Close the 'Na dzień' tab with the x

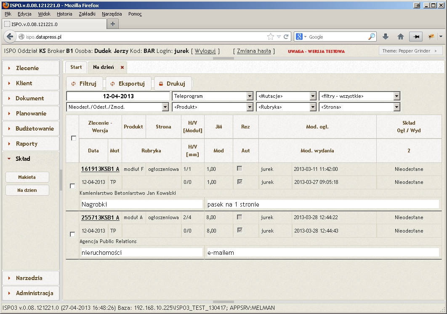pos(122,67)
